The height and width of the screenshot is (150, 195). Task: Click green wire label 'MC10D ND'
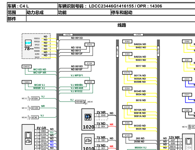tap(40, 69)
